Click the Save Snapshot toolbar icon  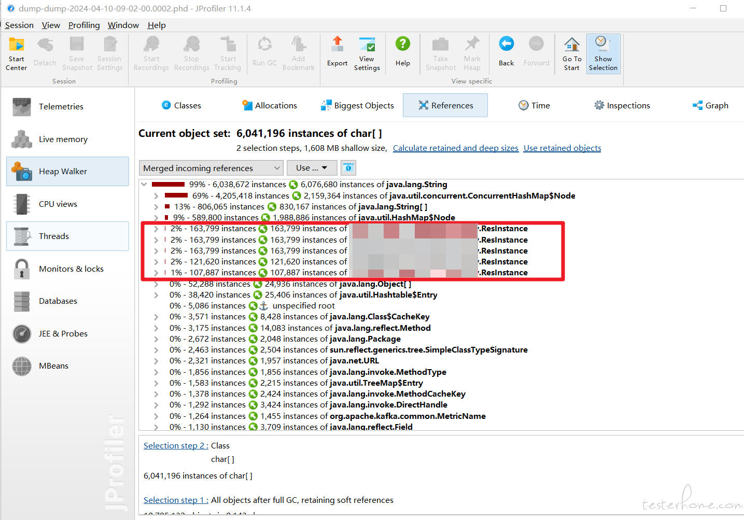[x=77, y=53]
